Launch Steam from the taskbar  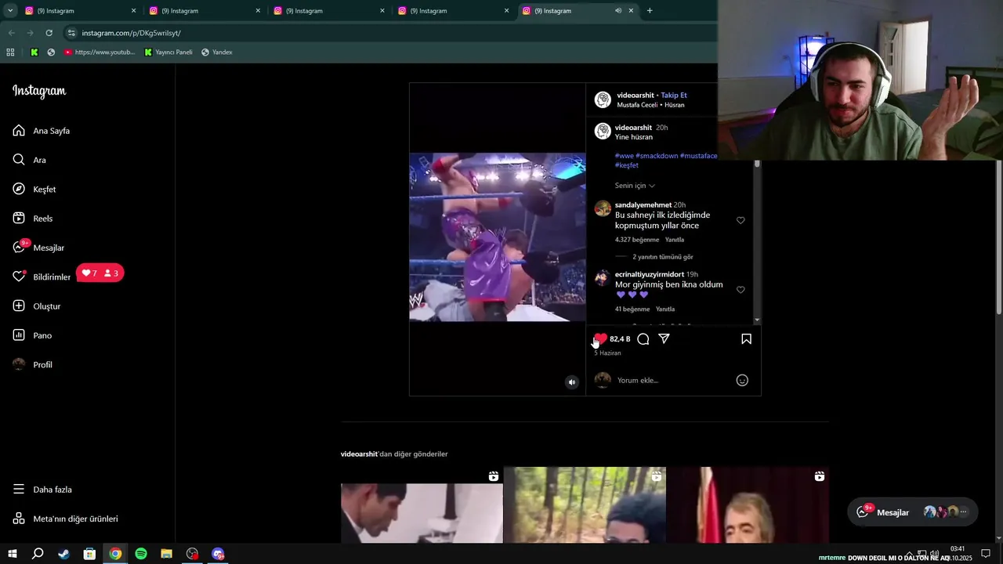[63, 554]
